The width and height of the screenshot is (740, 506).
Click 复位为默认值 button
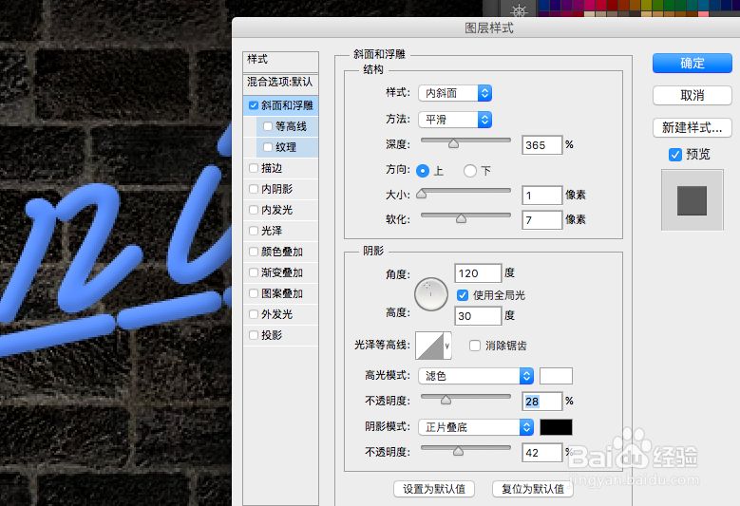click(533, 489)
